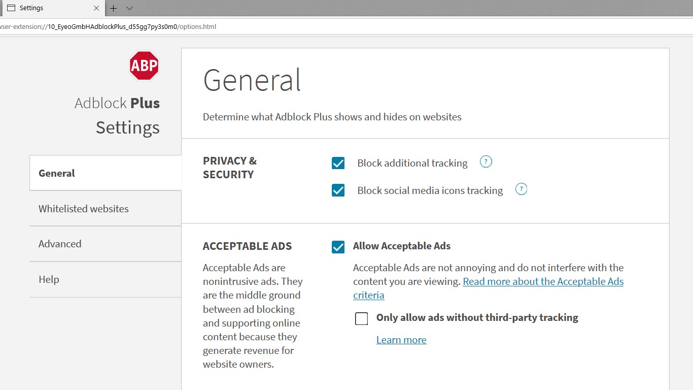Image resolution: width=693 pixels, height=390 pixels.
Task: Enable Only allow ads without third-party tracking
Action: pyautogui.click(x=361, y=318)
